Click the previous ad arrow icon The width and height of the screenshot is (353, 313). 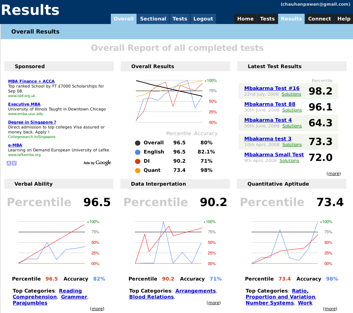point(9,163)
